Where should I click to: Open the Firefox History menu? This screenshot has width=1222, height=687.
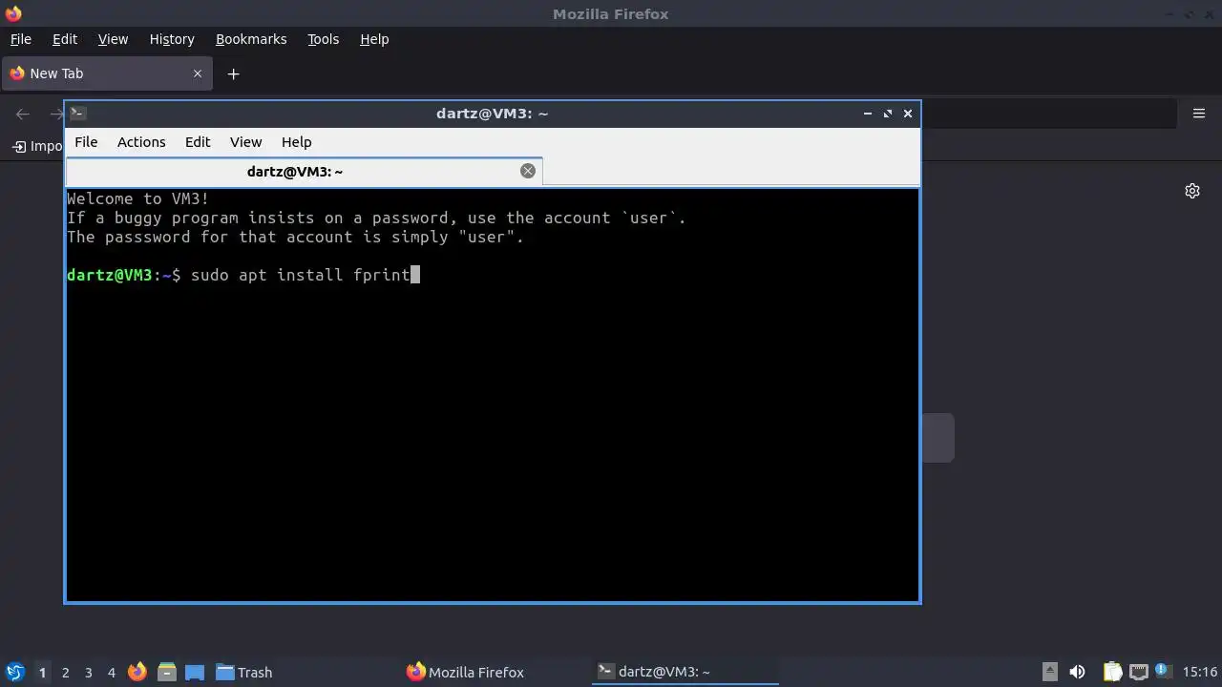click(172, 39)
